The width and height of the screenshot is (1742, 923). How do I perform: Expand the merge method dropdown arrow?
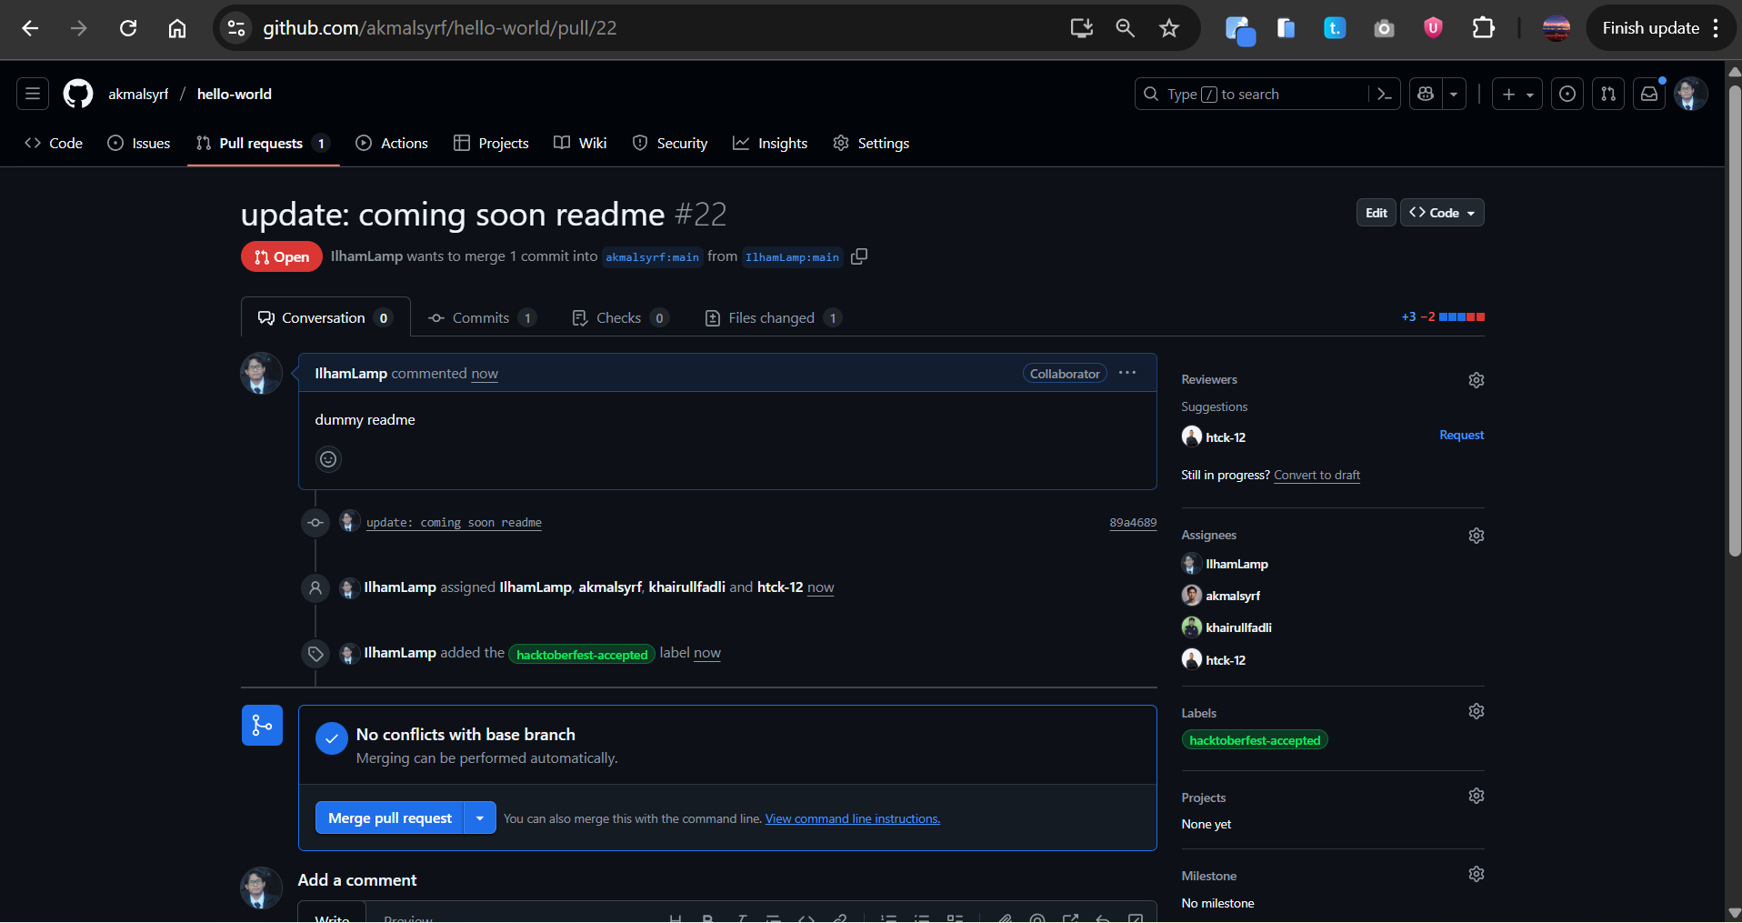(480, 818)
